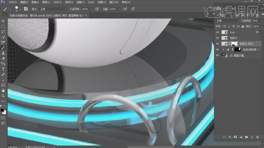Delete the selected layer
Image resolution: width=264 pixels, height=148 pixels.
257,137
